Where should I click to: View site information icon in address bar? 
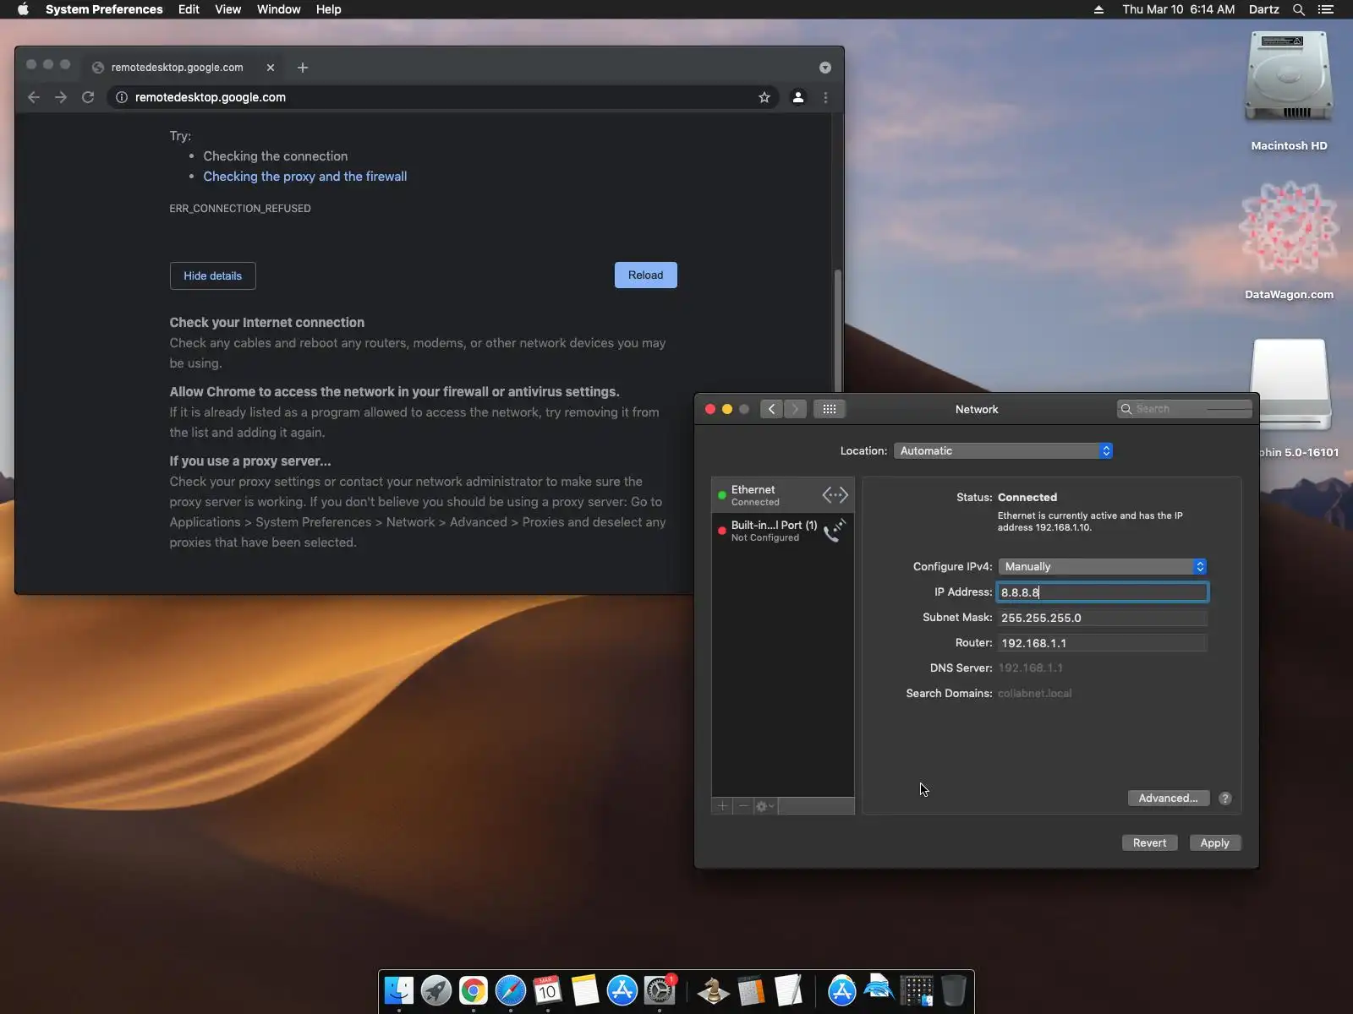pyautogui.click(x=122, y=97)
